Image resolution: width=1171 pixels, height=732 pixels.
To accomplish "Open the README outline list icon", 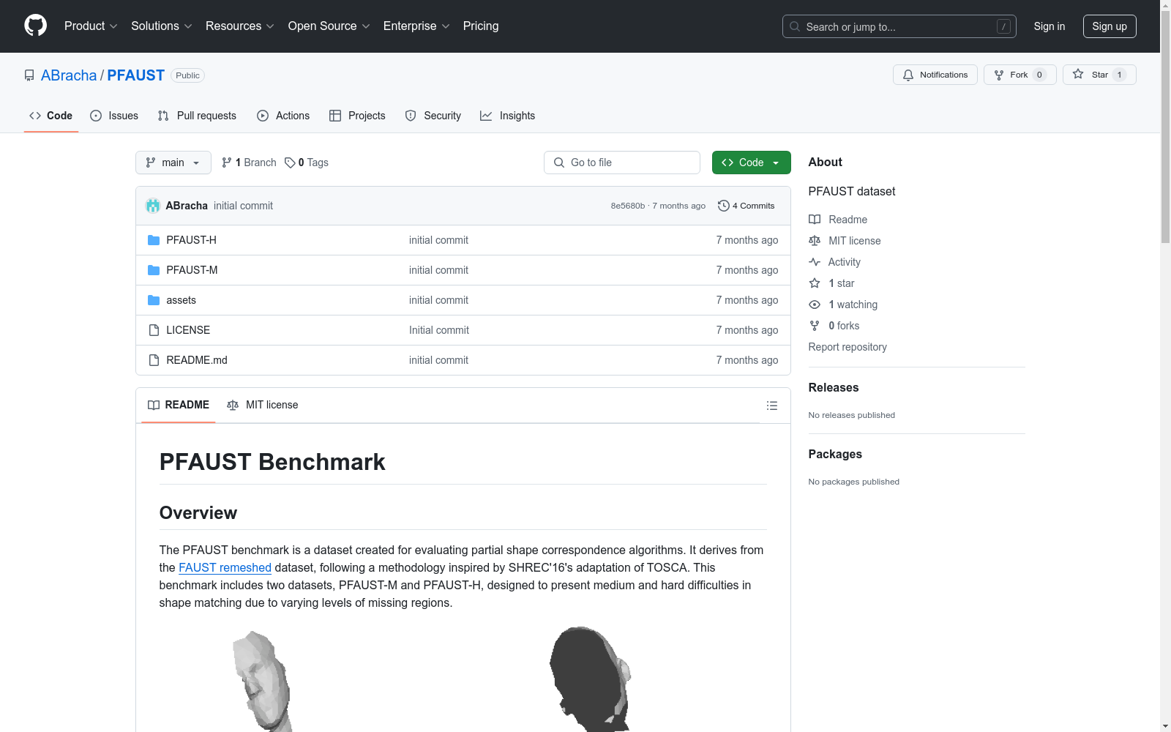I will click(772, 406).
